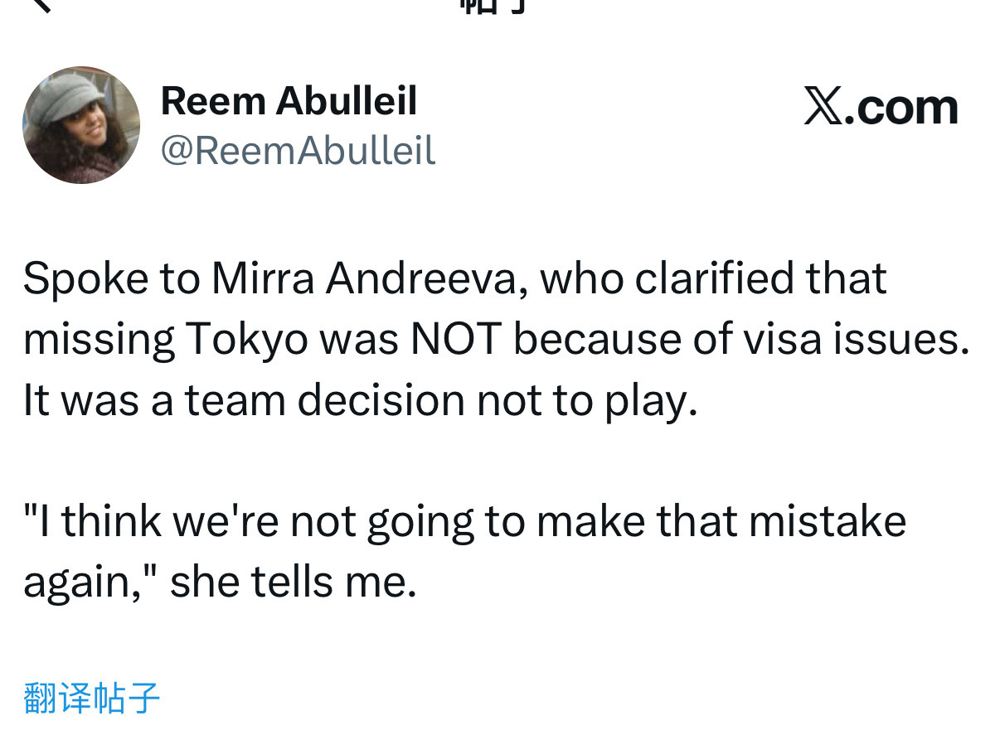Translate the post via "翻译帖子"

pos(91,698)
